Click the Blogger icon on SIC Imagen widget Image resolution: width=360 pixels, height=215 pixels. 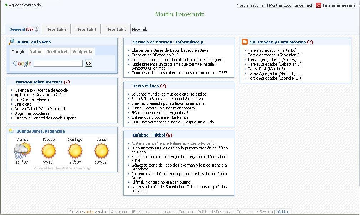(245, 42)
